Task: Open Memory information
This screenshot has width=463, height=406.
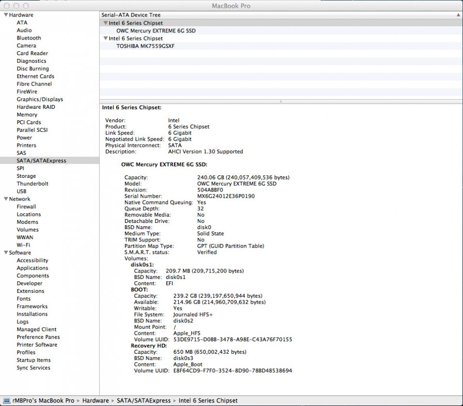Action: (27, 115)
